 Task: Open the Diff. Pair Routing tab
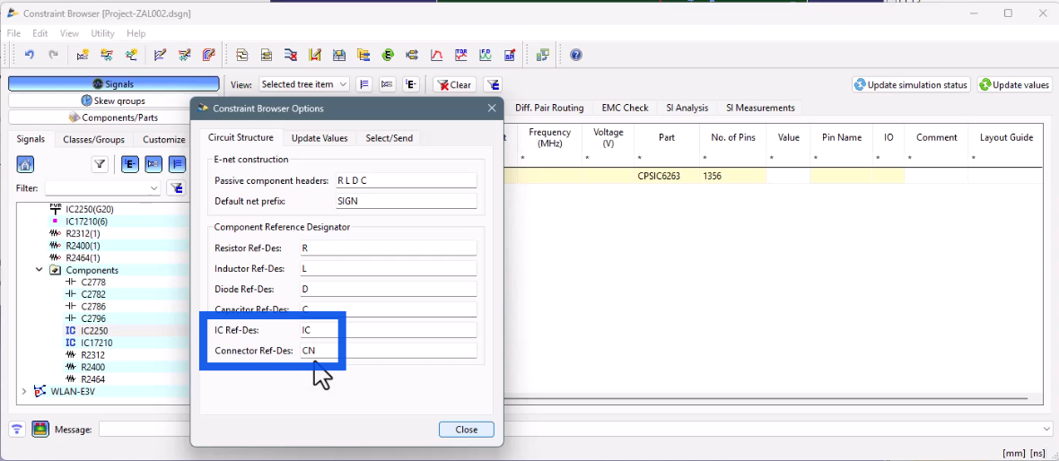pos(549,108)
